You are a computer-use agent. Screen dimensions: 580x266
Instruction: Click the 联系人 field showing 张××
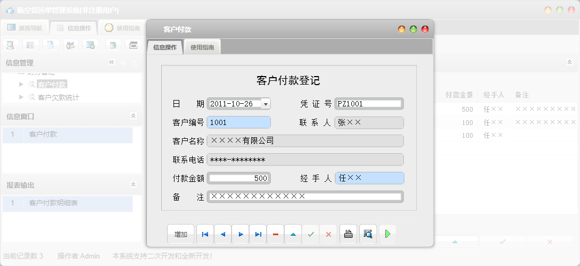(369, 122)
